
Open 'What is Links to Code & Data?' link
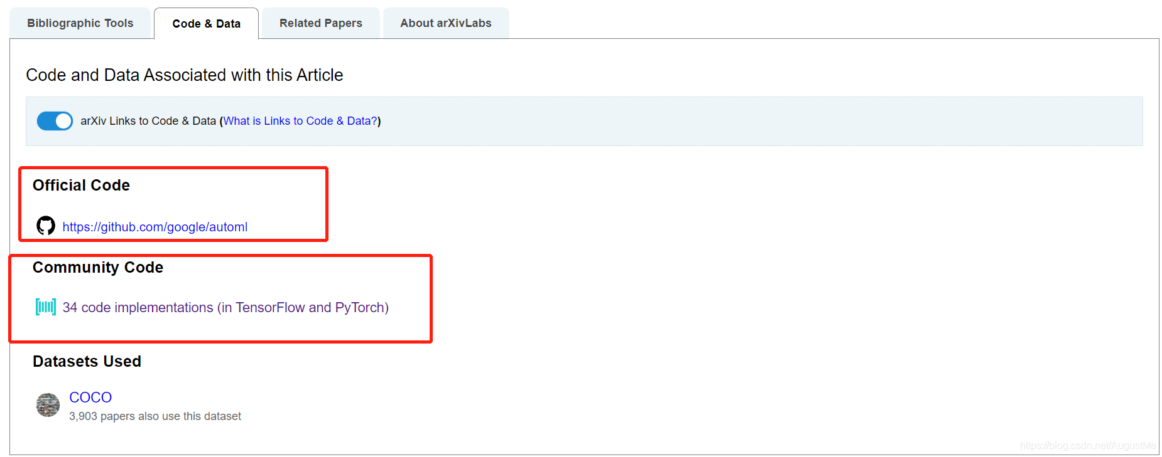[300, 121]
